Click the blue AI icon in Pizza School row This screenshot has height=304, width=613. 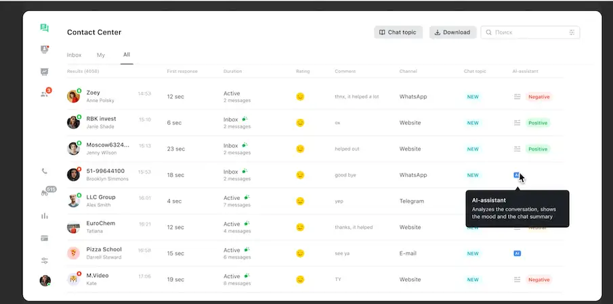pyautogui.click(x=517, y=253)
